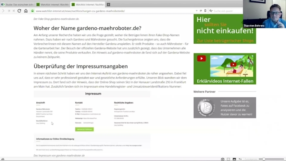Click the browser forward arrow
Image resolution: width=286 pixels, height=161 pixels.
pyautogui.click(x=3, y=11)
